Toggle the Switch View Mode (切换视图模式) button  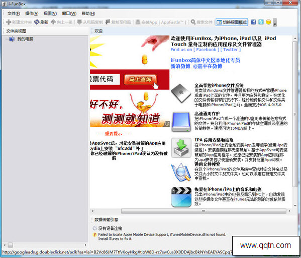tap(232, 22)
